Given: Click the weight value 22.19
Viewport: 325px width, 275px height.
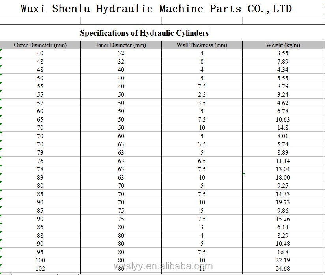Looking at the screenshot, I should (283, 261).
